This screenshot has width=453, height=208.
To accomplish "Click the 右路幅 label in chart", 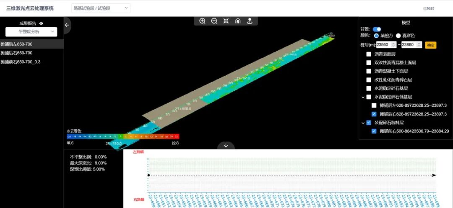I will pos(138,199).
